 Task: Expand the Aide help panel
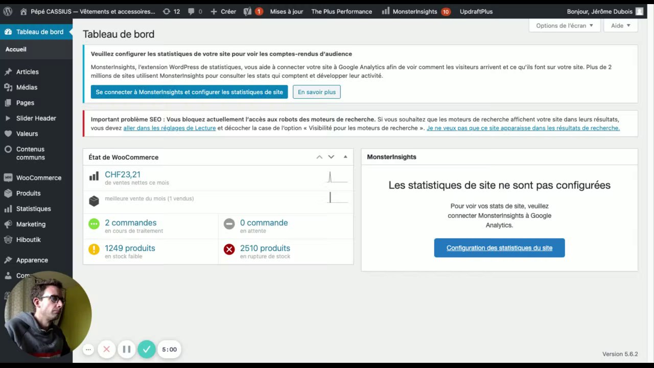click(621, 26)
